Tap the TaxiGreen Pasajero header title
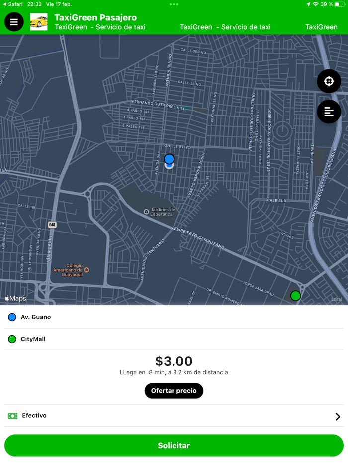Screen dimensions: 348x465 click(94, 16)
